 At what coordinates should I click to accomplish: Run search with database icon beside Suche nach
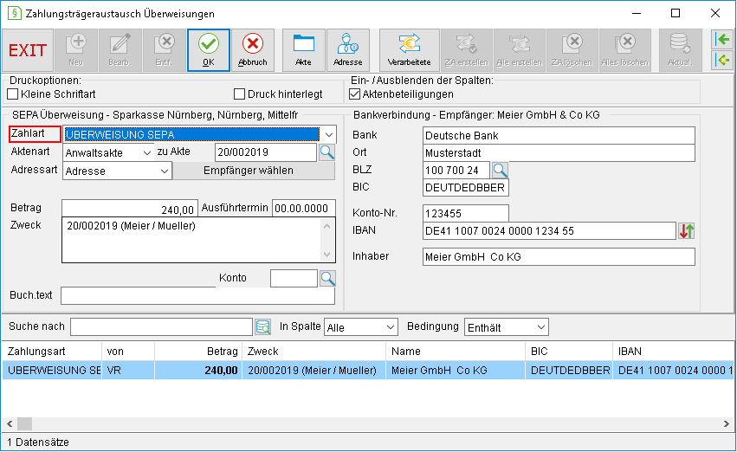262,327
